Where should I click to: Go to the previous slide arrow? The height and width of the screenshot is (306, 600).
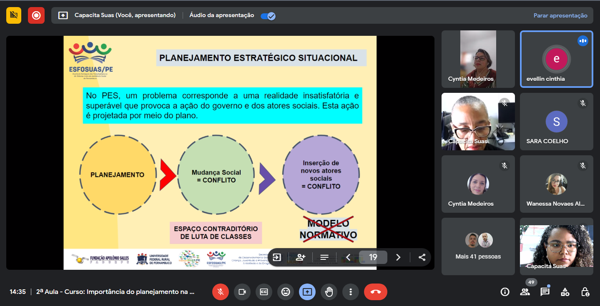(x=349, y=257)
